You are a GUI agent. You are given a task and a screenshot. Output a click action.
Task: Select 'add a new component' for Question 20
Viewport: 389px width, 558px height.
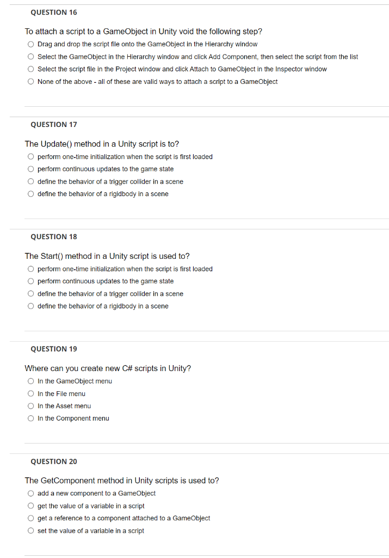tap(31, 493)
